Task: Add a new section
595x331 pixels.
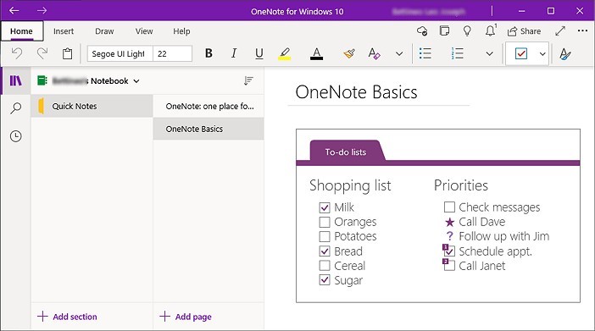Action: (68, 317)
